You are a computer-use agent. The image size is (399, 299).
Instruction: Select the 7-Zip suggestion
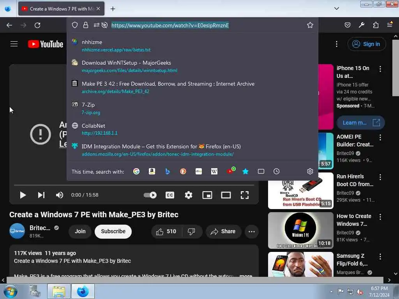[192, 108]
